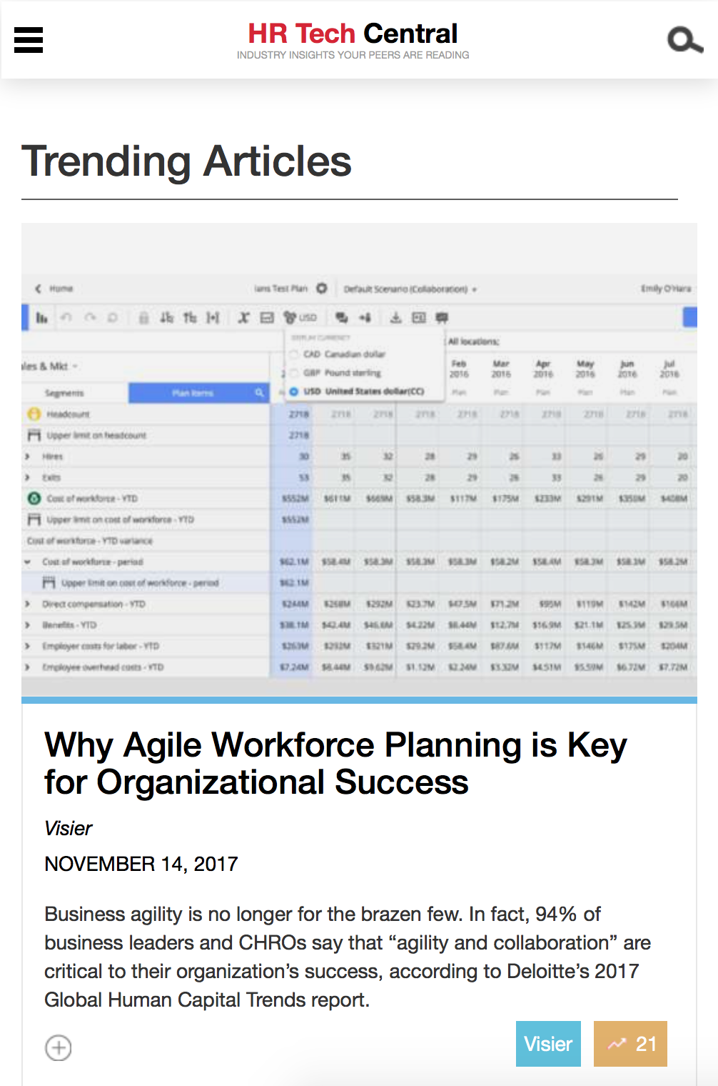
Task: Click the trending count 21 badge
Action: pyautogui.click(x=630, y=1044)
